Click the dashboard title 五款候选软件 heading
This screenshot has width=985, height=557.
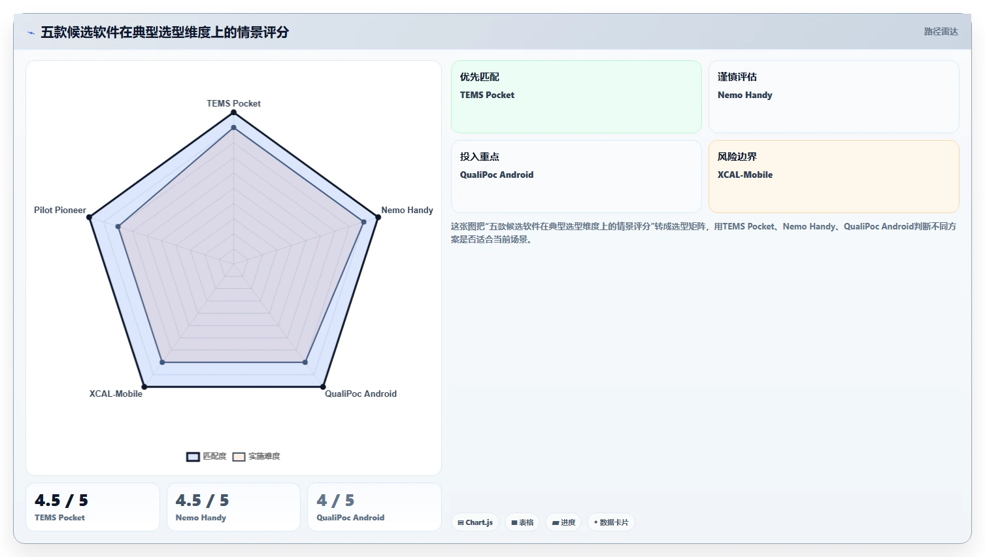(x=165, y=32)
